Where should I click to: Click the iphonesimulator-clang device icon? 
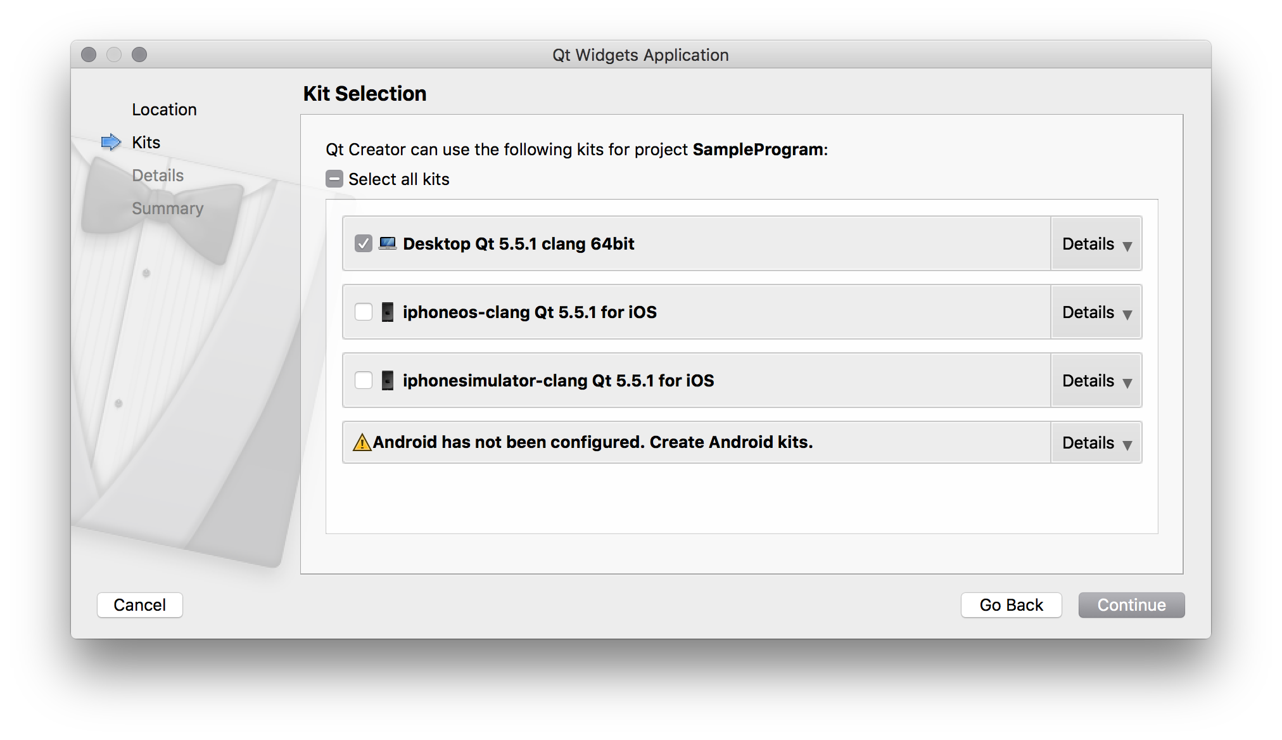pos(387,380)
